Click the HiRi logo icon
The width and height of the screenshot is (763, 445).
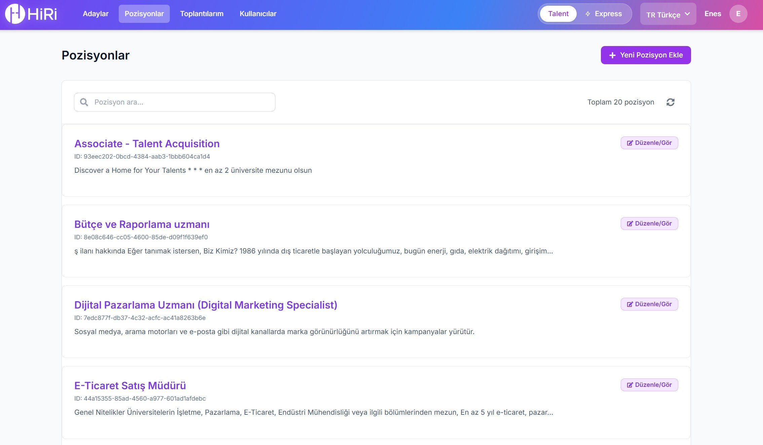tap(15, 14)
